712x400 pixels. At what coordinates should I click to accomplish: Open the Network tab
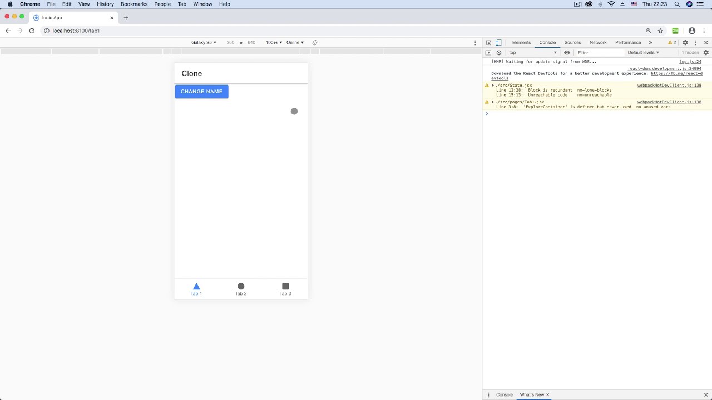coord(598,43)
